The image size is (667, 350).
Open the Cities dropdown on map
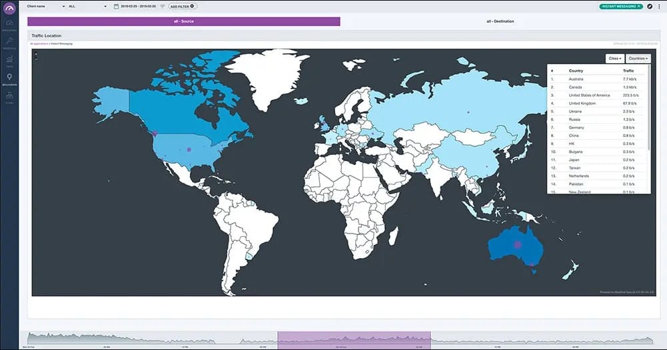(614, 59)
